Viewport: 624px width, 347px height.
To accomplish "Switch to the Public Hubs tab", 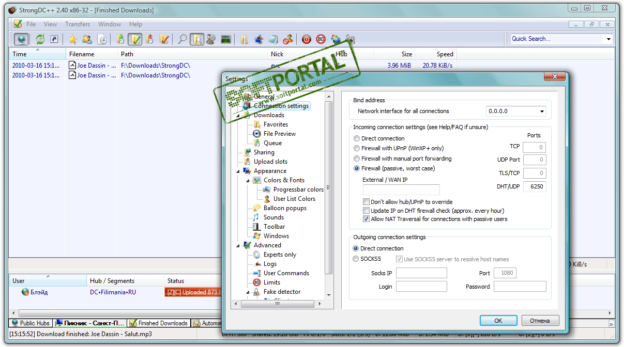I will 31,323.
